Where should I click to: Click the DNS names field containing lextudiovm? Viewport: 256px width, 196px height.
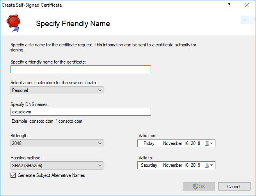click(x=81, y=112)
